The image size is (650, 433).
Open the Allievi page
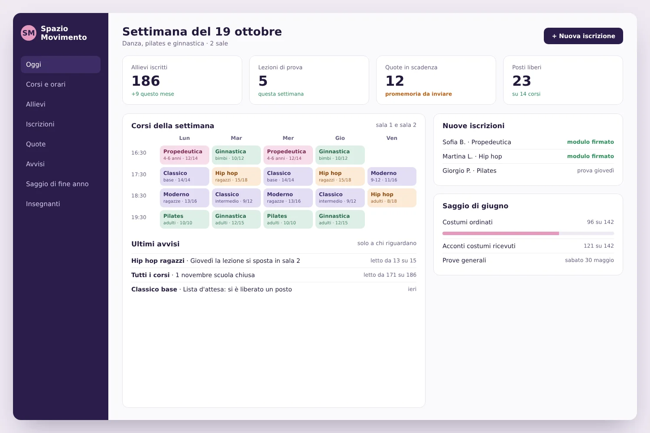click(61, 104)
